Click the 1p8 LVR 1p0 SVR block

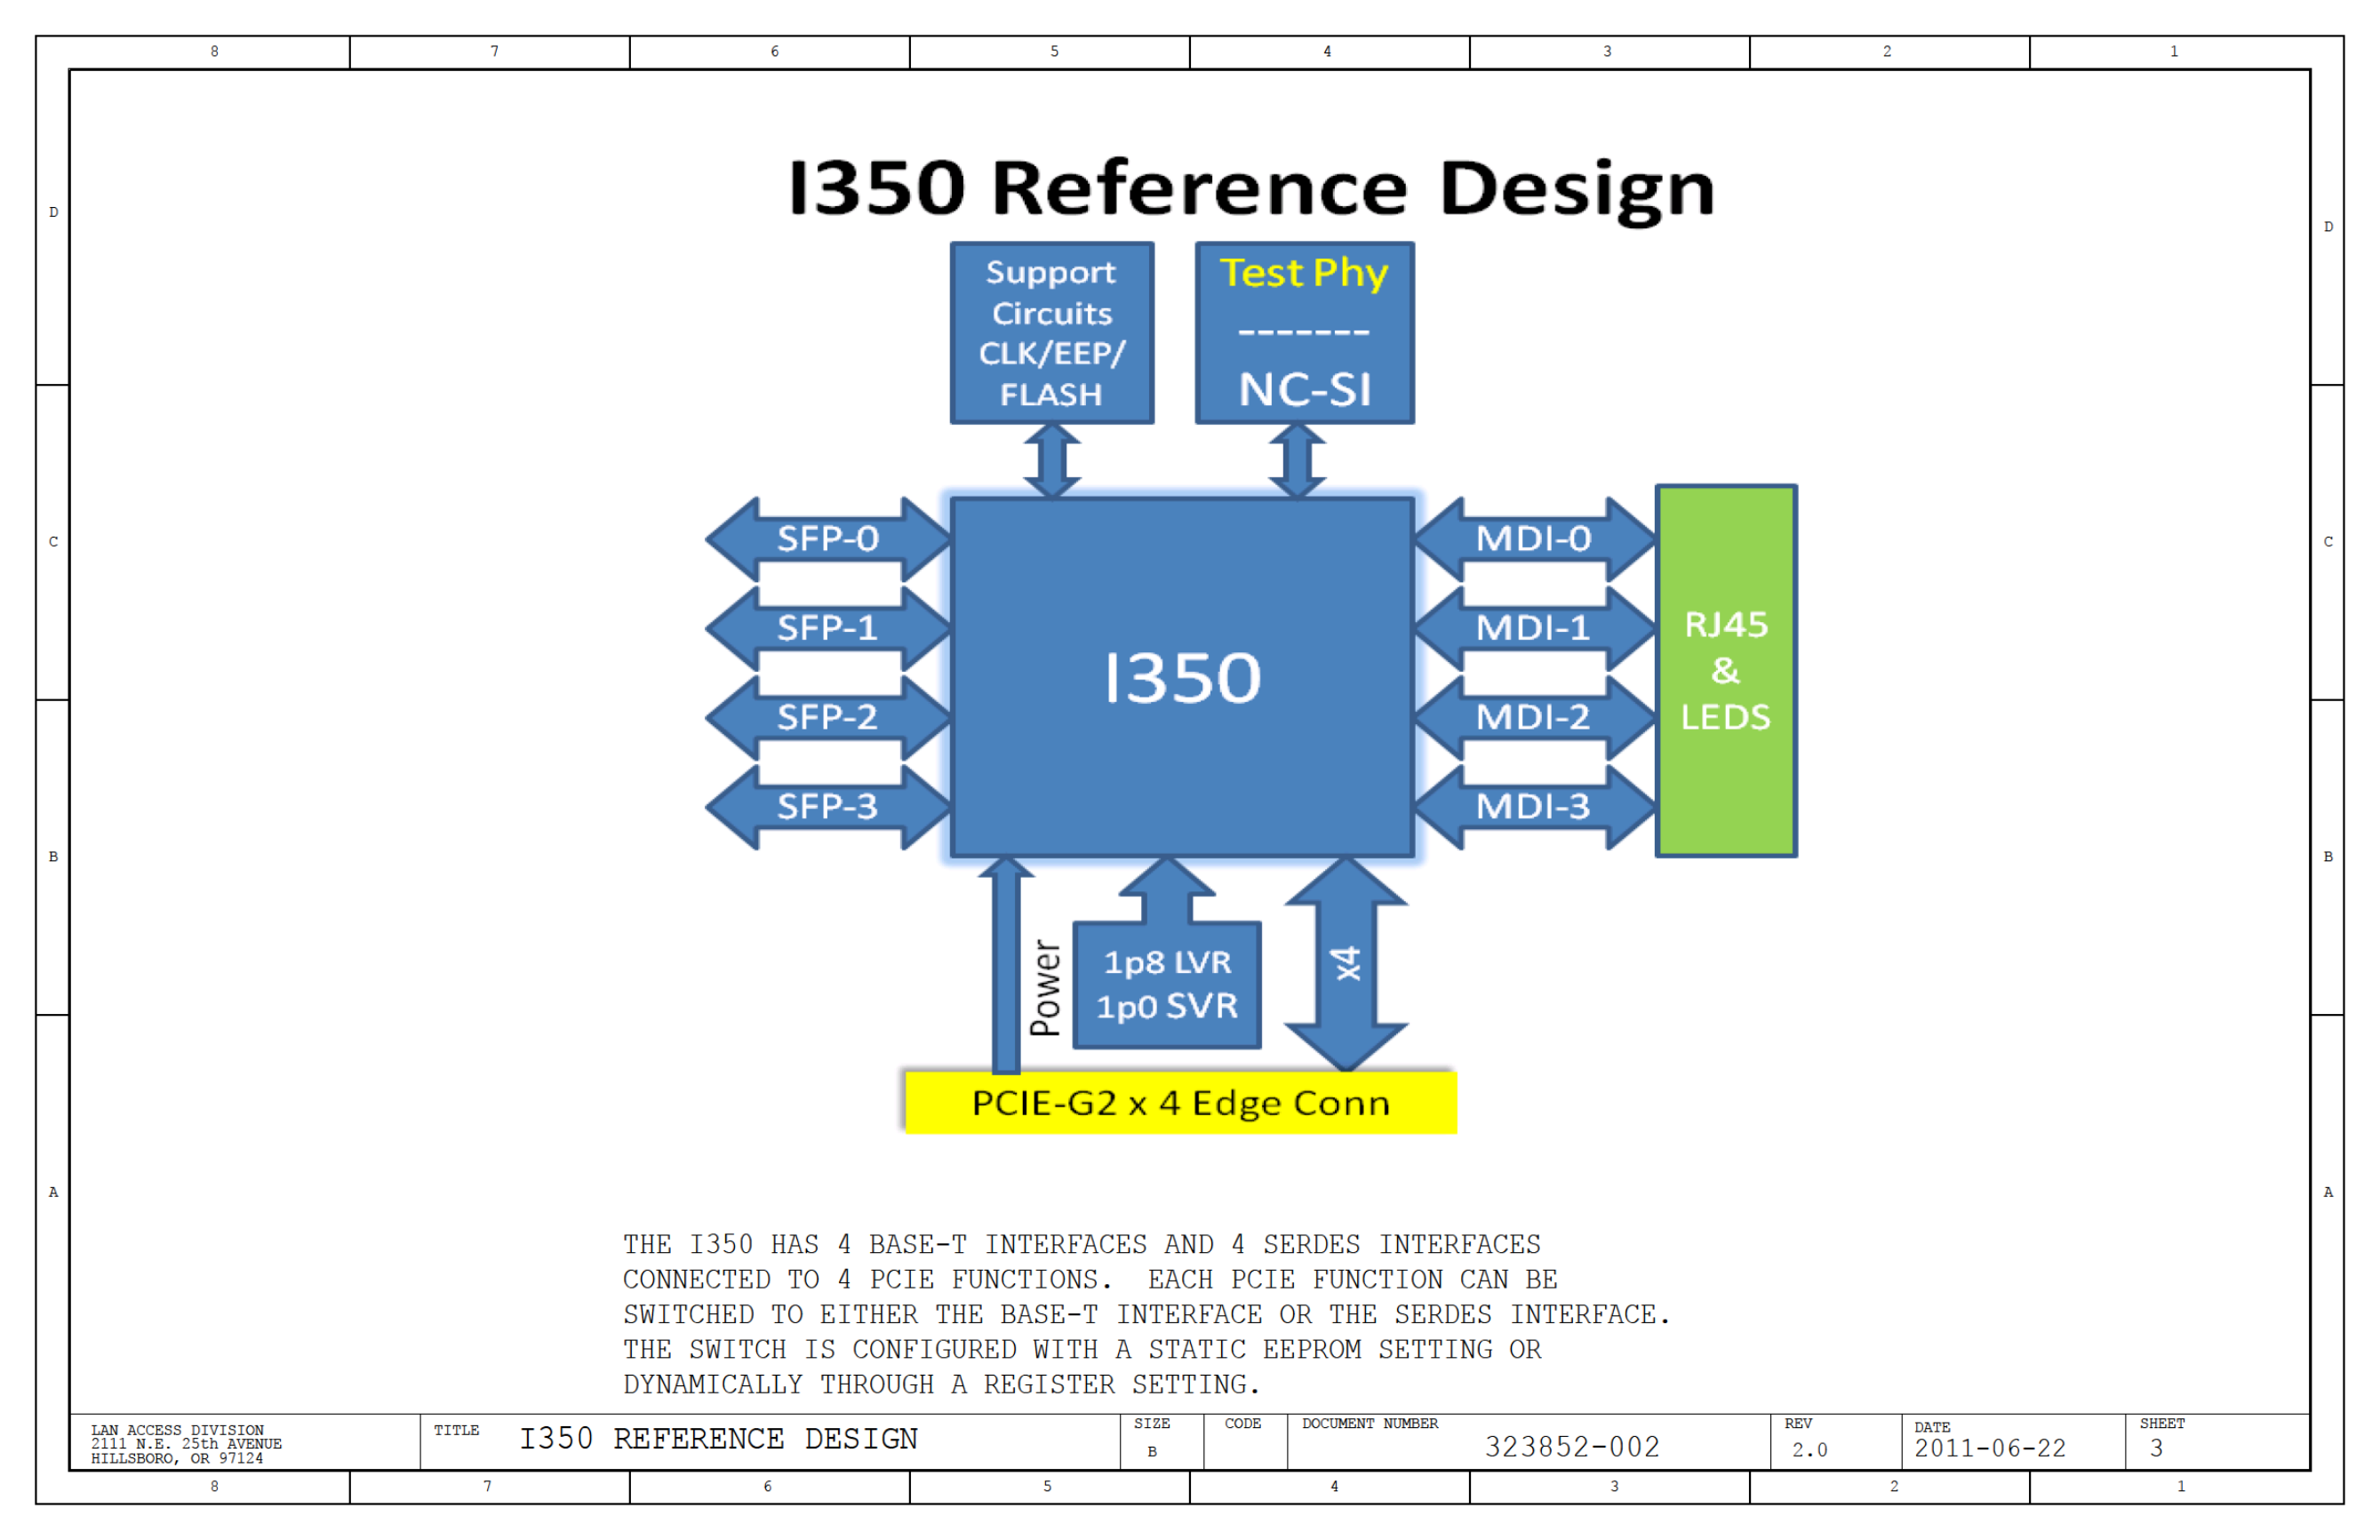[1167, 985]
